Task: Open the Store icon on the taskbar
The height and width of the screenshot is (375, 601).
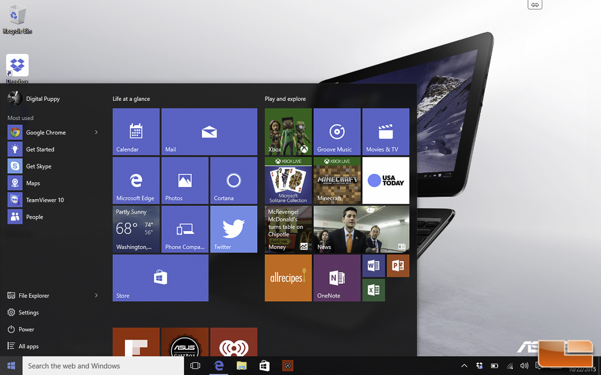Action: pos(264,366)
